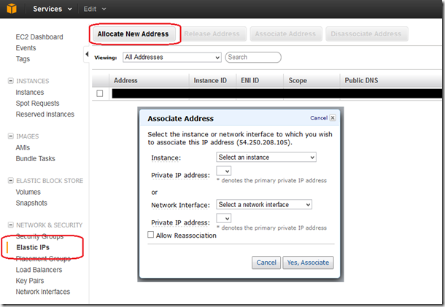Close dialog with X icon
Image resolution: width=445 pixels, height=307 pixels.
333,117
